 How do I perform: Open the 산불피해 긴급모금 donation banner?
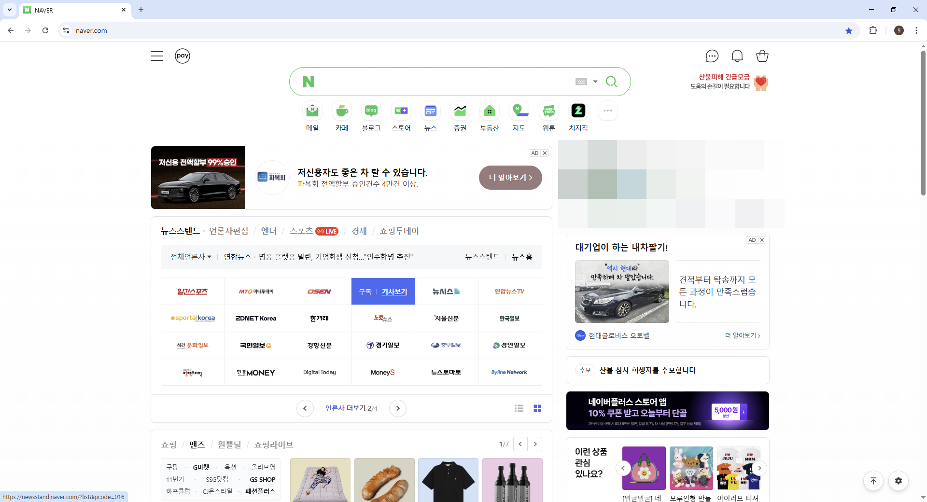pos(729,82)
